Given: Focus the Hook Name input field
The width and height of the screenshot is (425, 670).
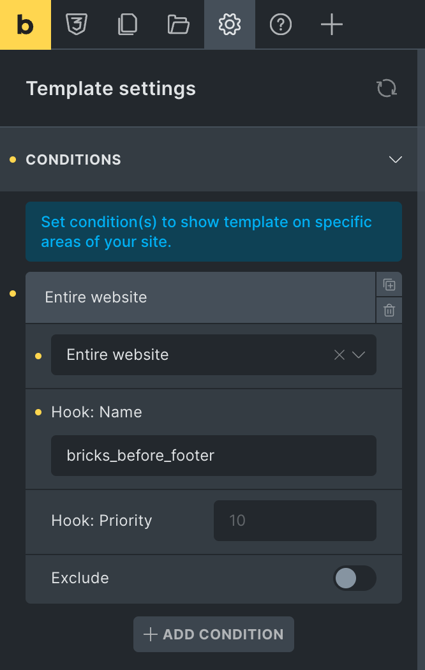Looking at the screenshot, I should point(214,456).
